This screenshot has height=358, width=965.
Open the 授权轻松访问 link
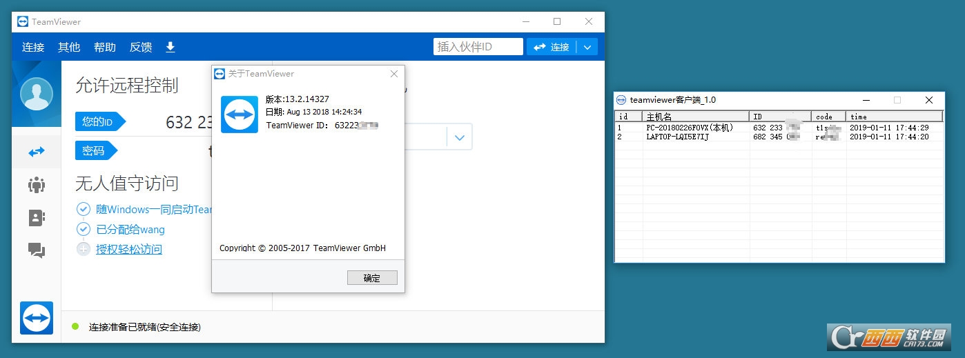tap(129, 249)
